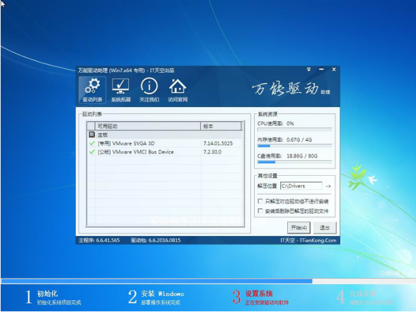Image resolution: width=416 pixels, height=312 pixels.
Task: Select version 7.2.30.0 cell
Action: tap(213, 152)
